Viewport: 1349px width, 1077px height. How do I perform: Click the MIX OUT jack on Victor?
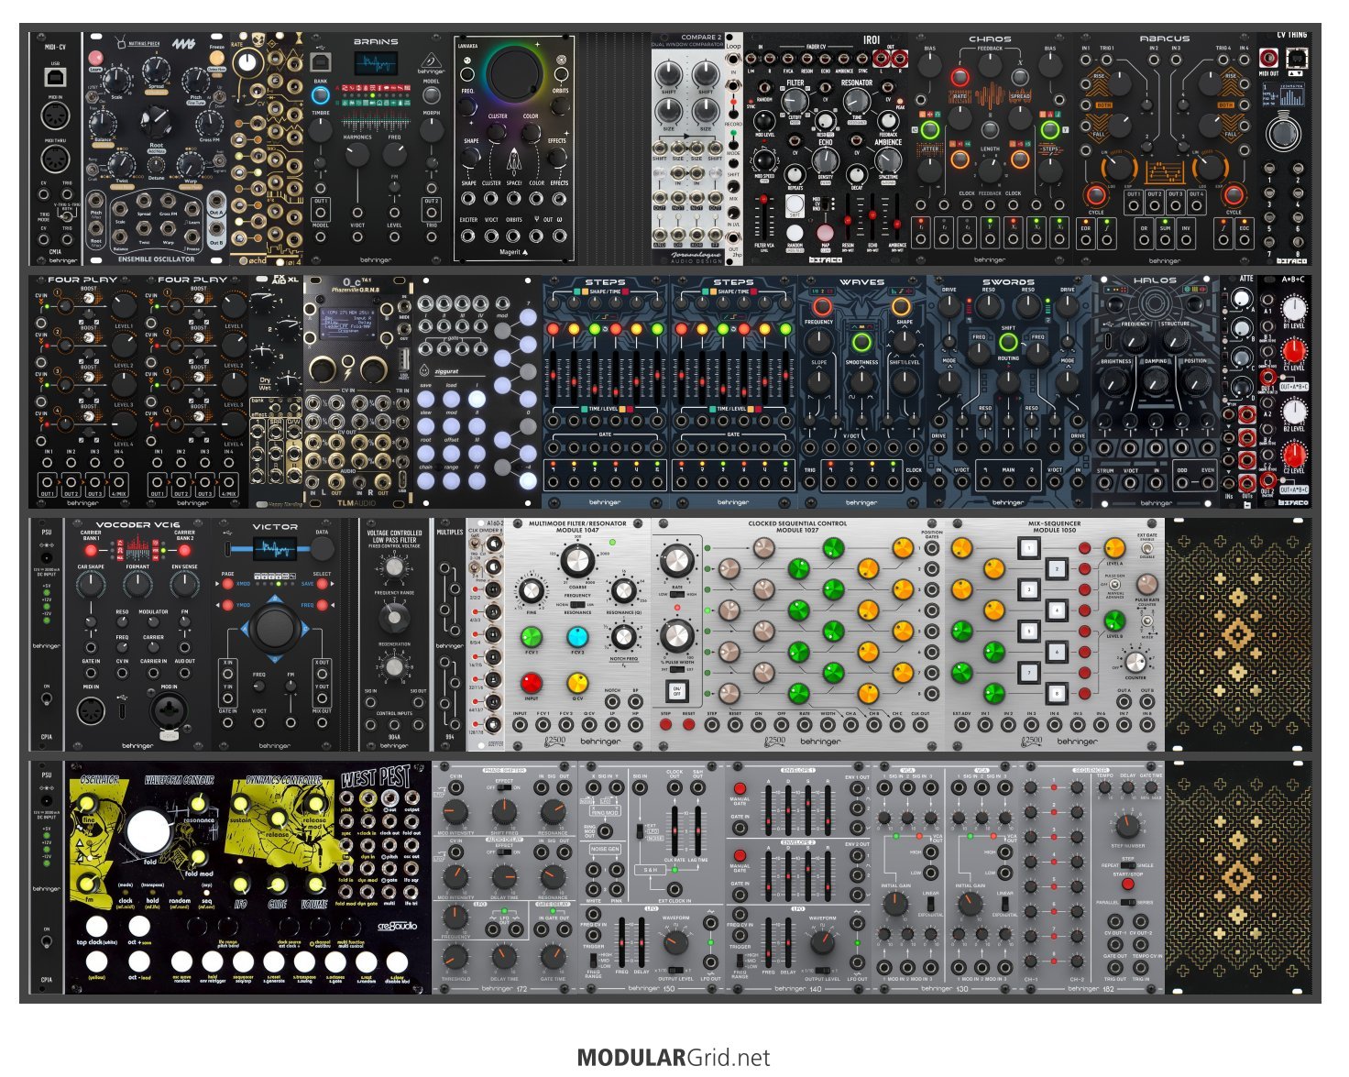point(322,721)
